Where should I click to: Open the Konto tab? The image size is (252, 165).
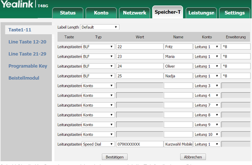coord(101,13)
